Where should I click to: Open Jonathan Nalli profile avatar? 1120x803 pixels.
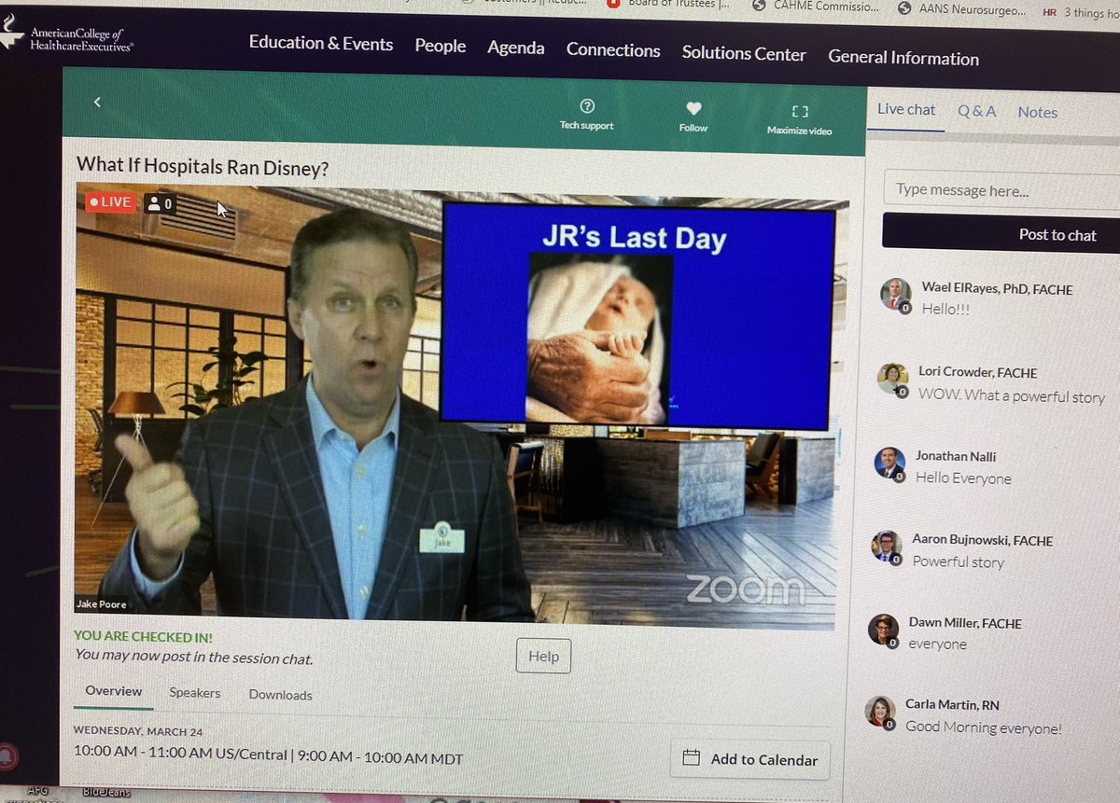point(889,463)
